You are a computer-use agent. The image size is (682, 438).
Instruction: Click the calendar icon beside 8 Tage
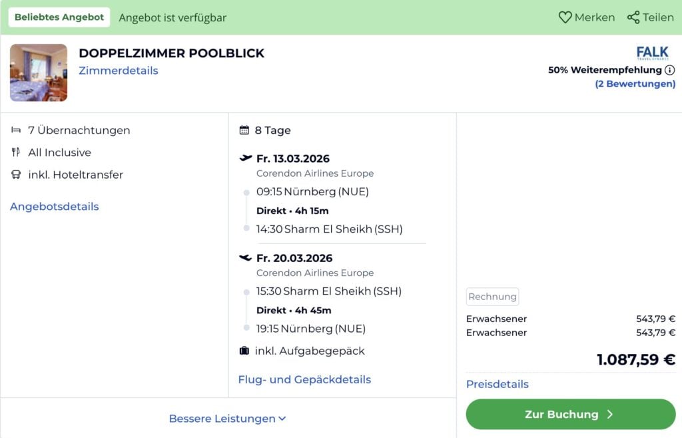coord(244,131)
